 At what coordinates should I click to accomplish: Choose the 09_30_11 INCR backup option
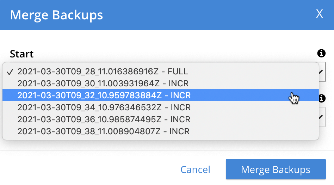(103, 84)
